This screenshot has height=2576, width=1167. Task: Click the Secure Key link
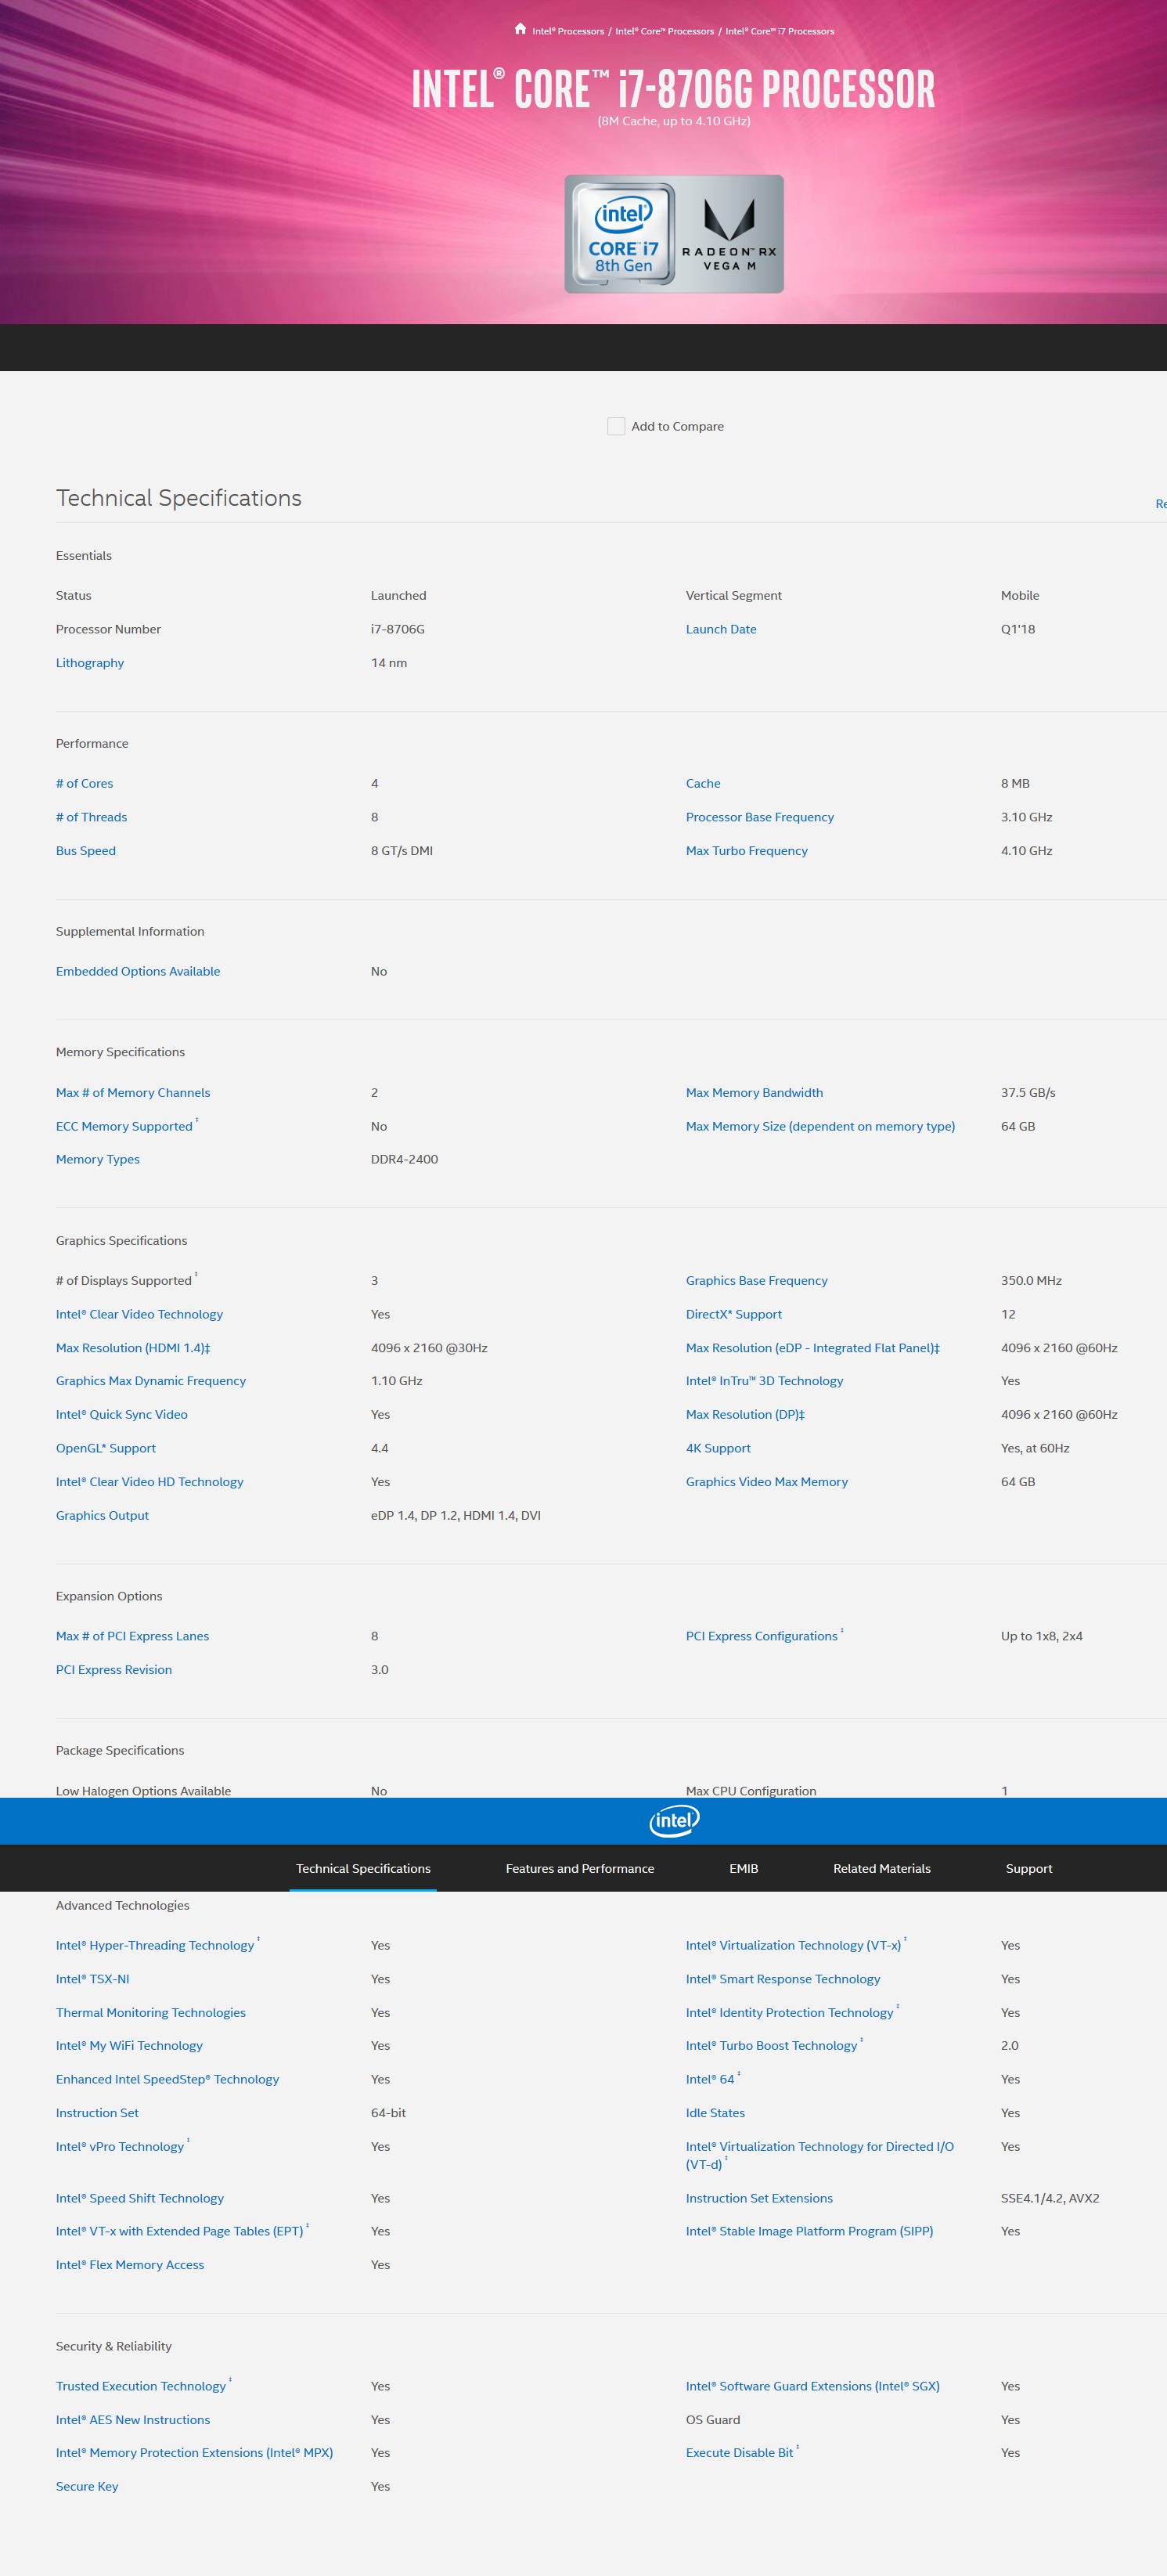[x=87, y=2486]
